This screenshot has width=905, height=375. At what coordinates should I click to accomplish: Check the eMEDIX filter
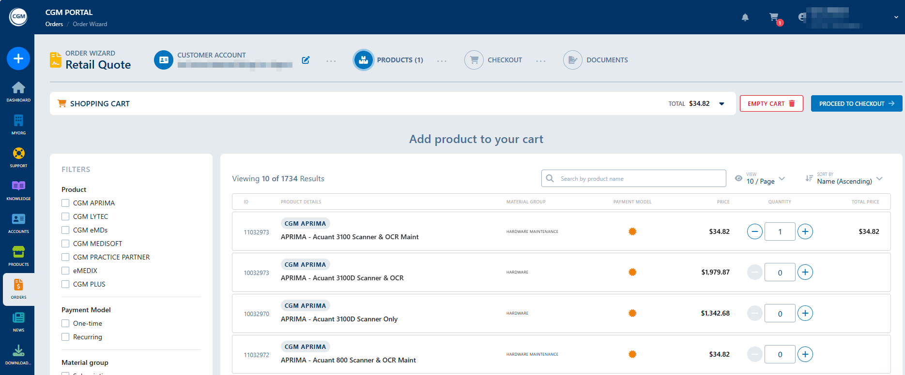65,271
